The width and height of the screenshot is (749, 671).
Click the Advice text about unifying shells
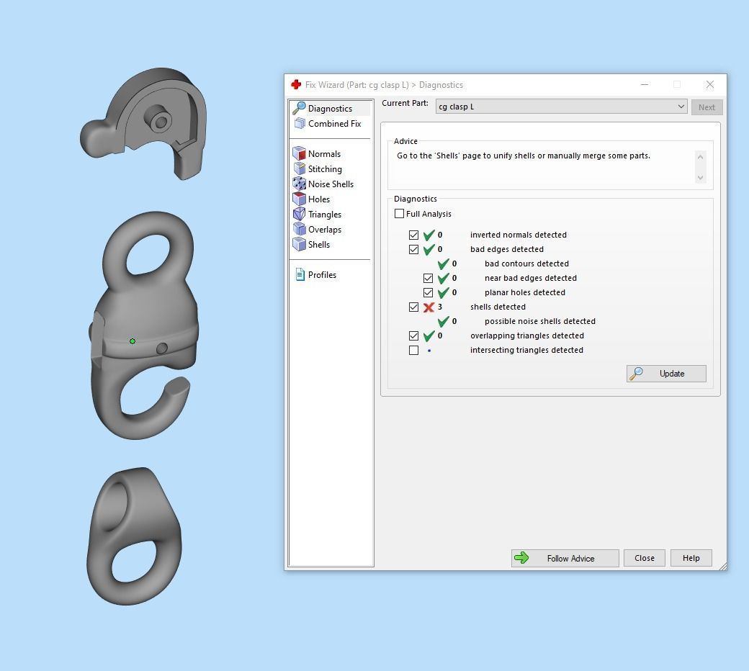coord(524,156)
